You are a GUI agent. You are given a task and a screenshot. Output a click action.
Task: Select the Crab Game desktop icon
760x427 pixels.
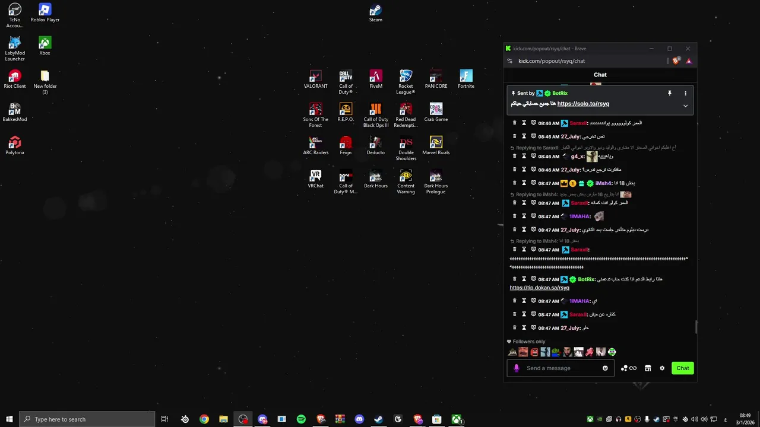(436, 113)
